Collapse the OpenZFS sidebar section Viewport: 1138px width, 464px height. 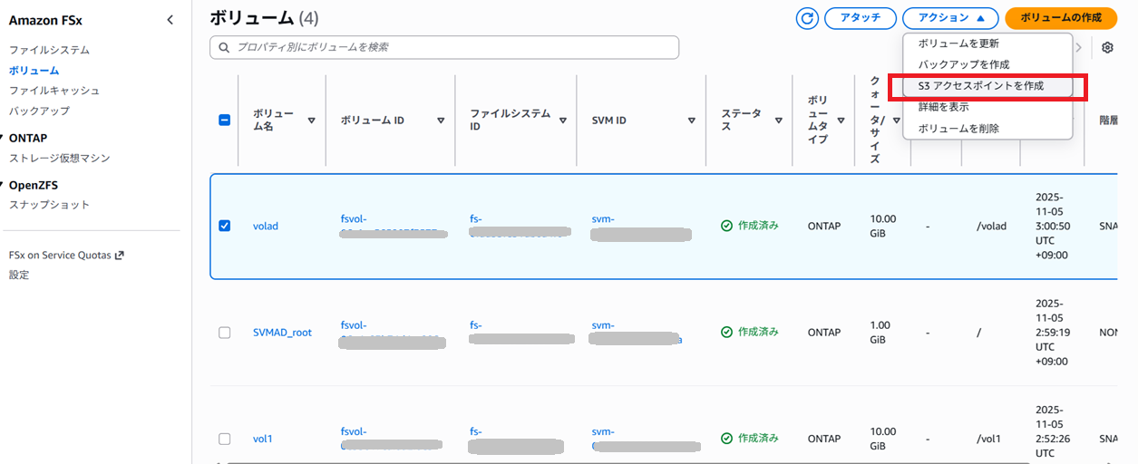[x=4, y=185]
